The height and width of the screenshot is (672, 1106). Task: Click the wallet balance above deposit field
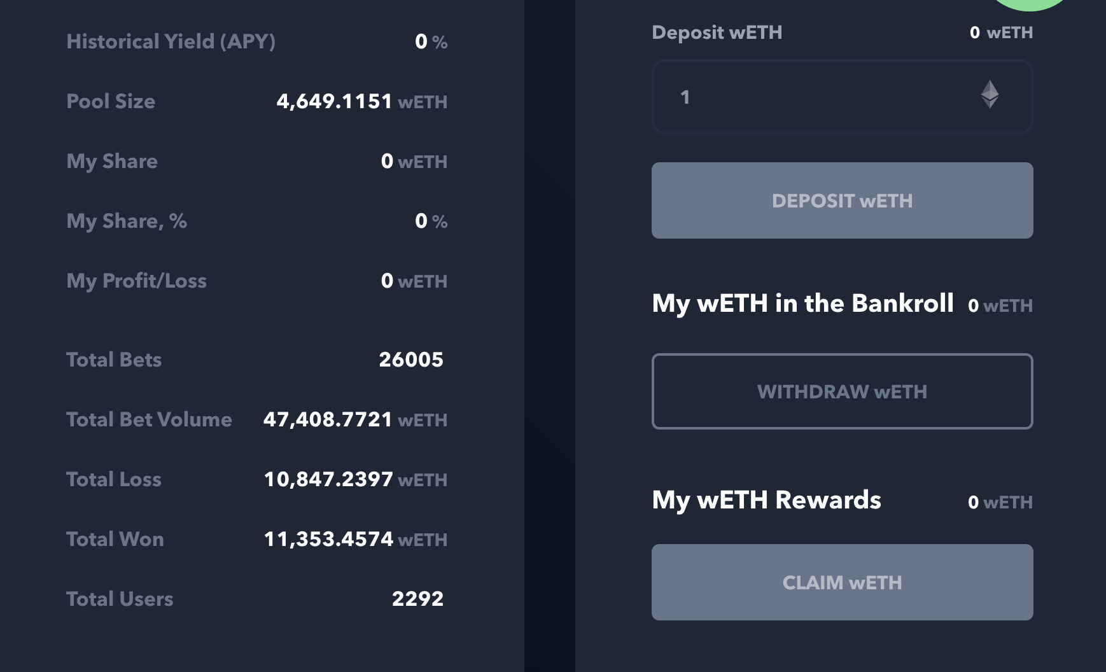click(1000, 32)
